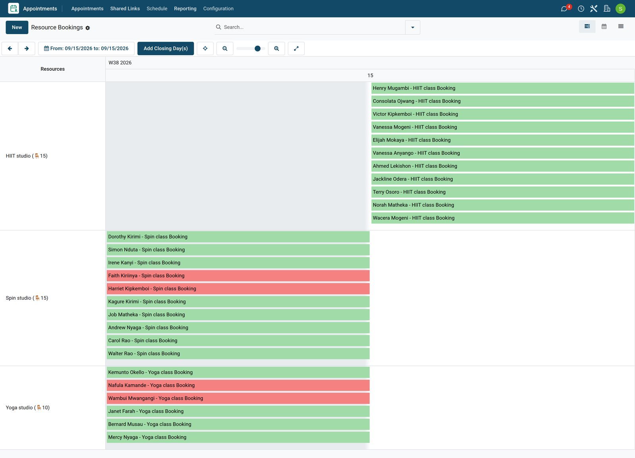Click the Add Closing Day(s) button
Viewport: 635px width, 458px height.
165,48
